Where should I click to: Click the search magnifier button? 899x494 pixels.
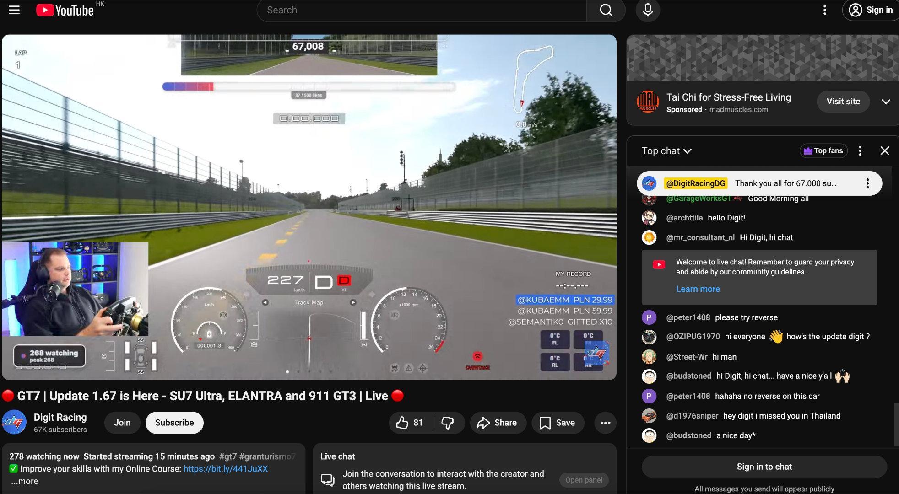tap(606, 10)
